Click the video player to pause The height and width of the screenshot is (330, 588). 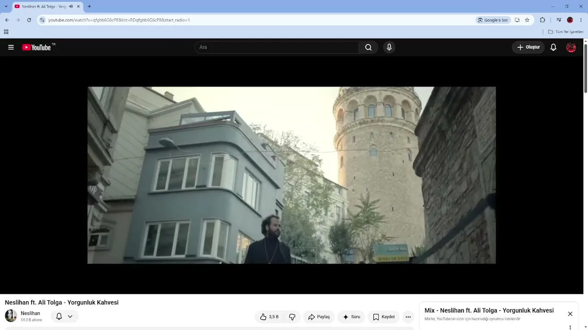tap(292, 175)
